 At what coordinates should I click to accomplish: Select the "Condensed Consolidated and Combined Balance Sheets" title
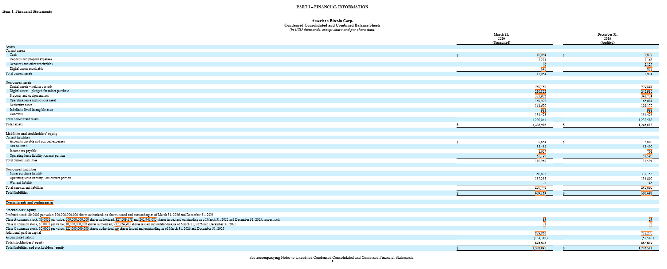click(332, 25)
